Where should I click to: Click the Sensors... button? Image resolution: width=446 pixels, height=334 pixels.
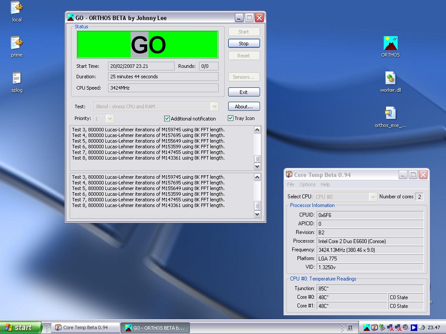[244, 77]
